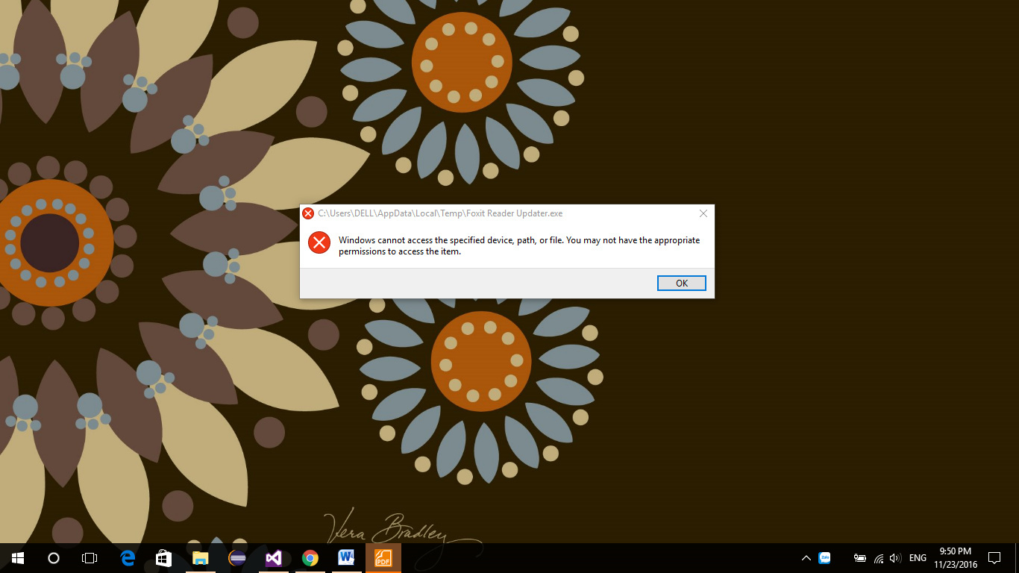1019x573 pixels.
Task: Open Cortana search circle
Action: (x=54, y=558)
